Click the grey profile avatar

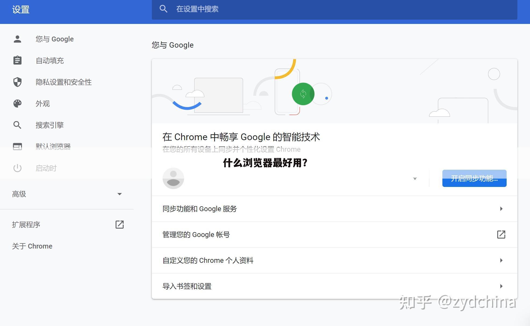point(173,178)
